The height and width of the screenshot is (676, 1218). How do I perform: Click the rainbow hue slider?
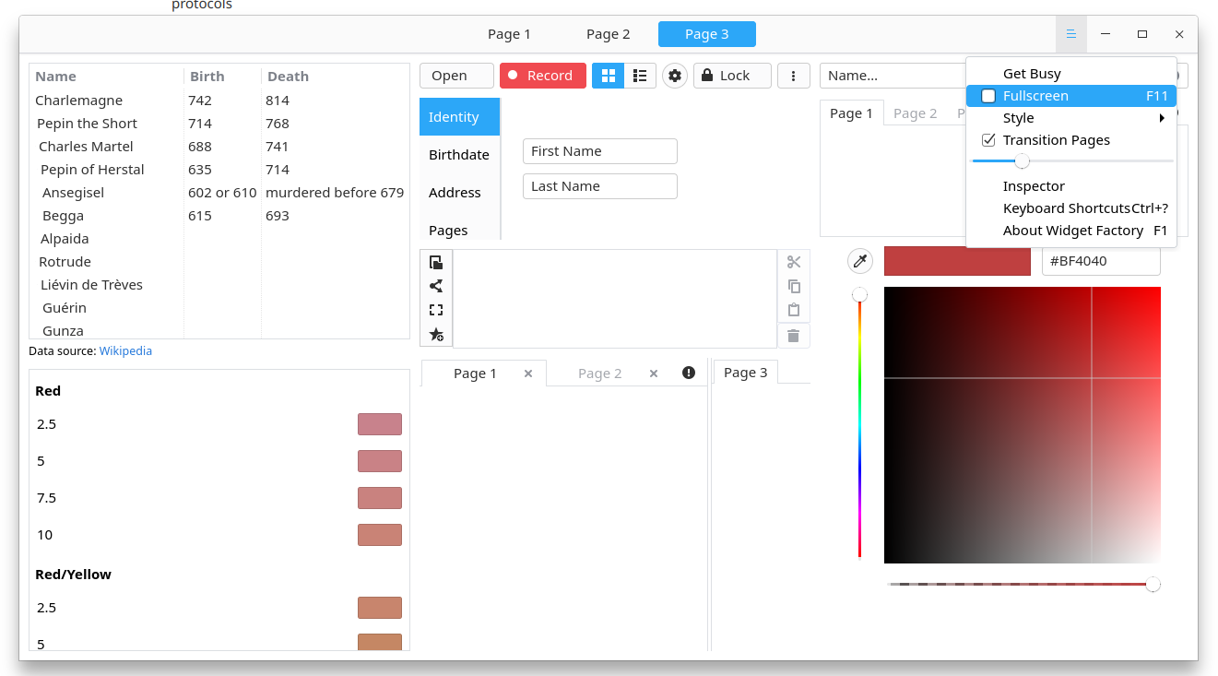(x=859, y=425)
